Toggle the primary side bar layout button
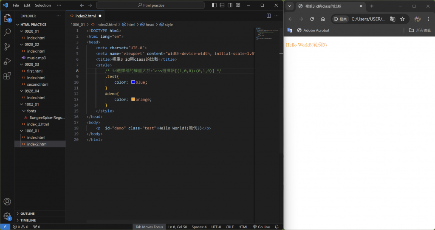 point(214,5)
